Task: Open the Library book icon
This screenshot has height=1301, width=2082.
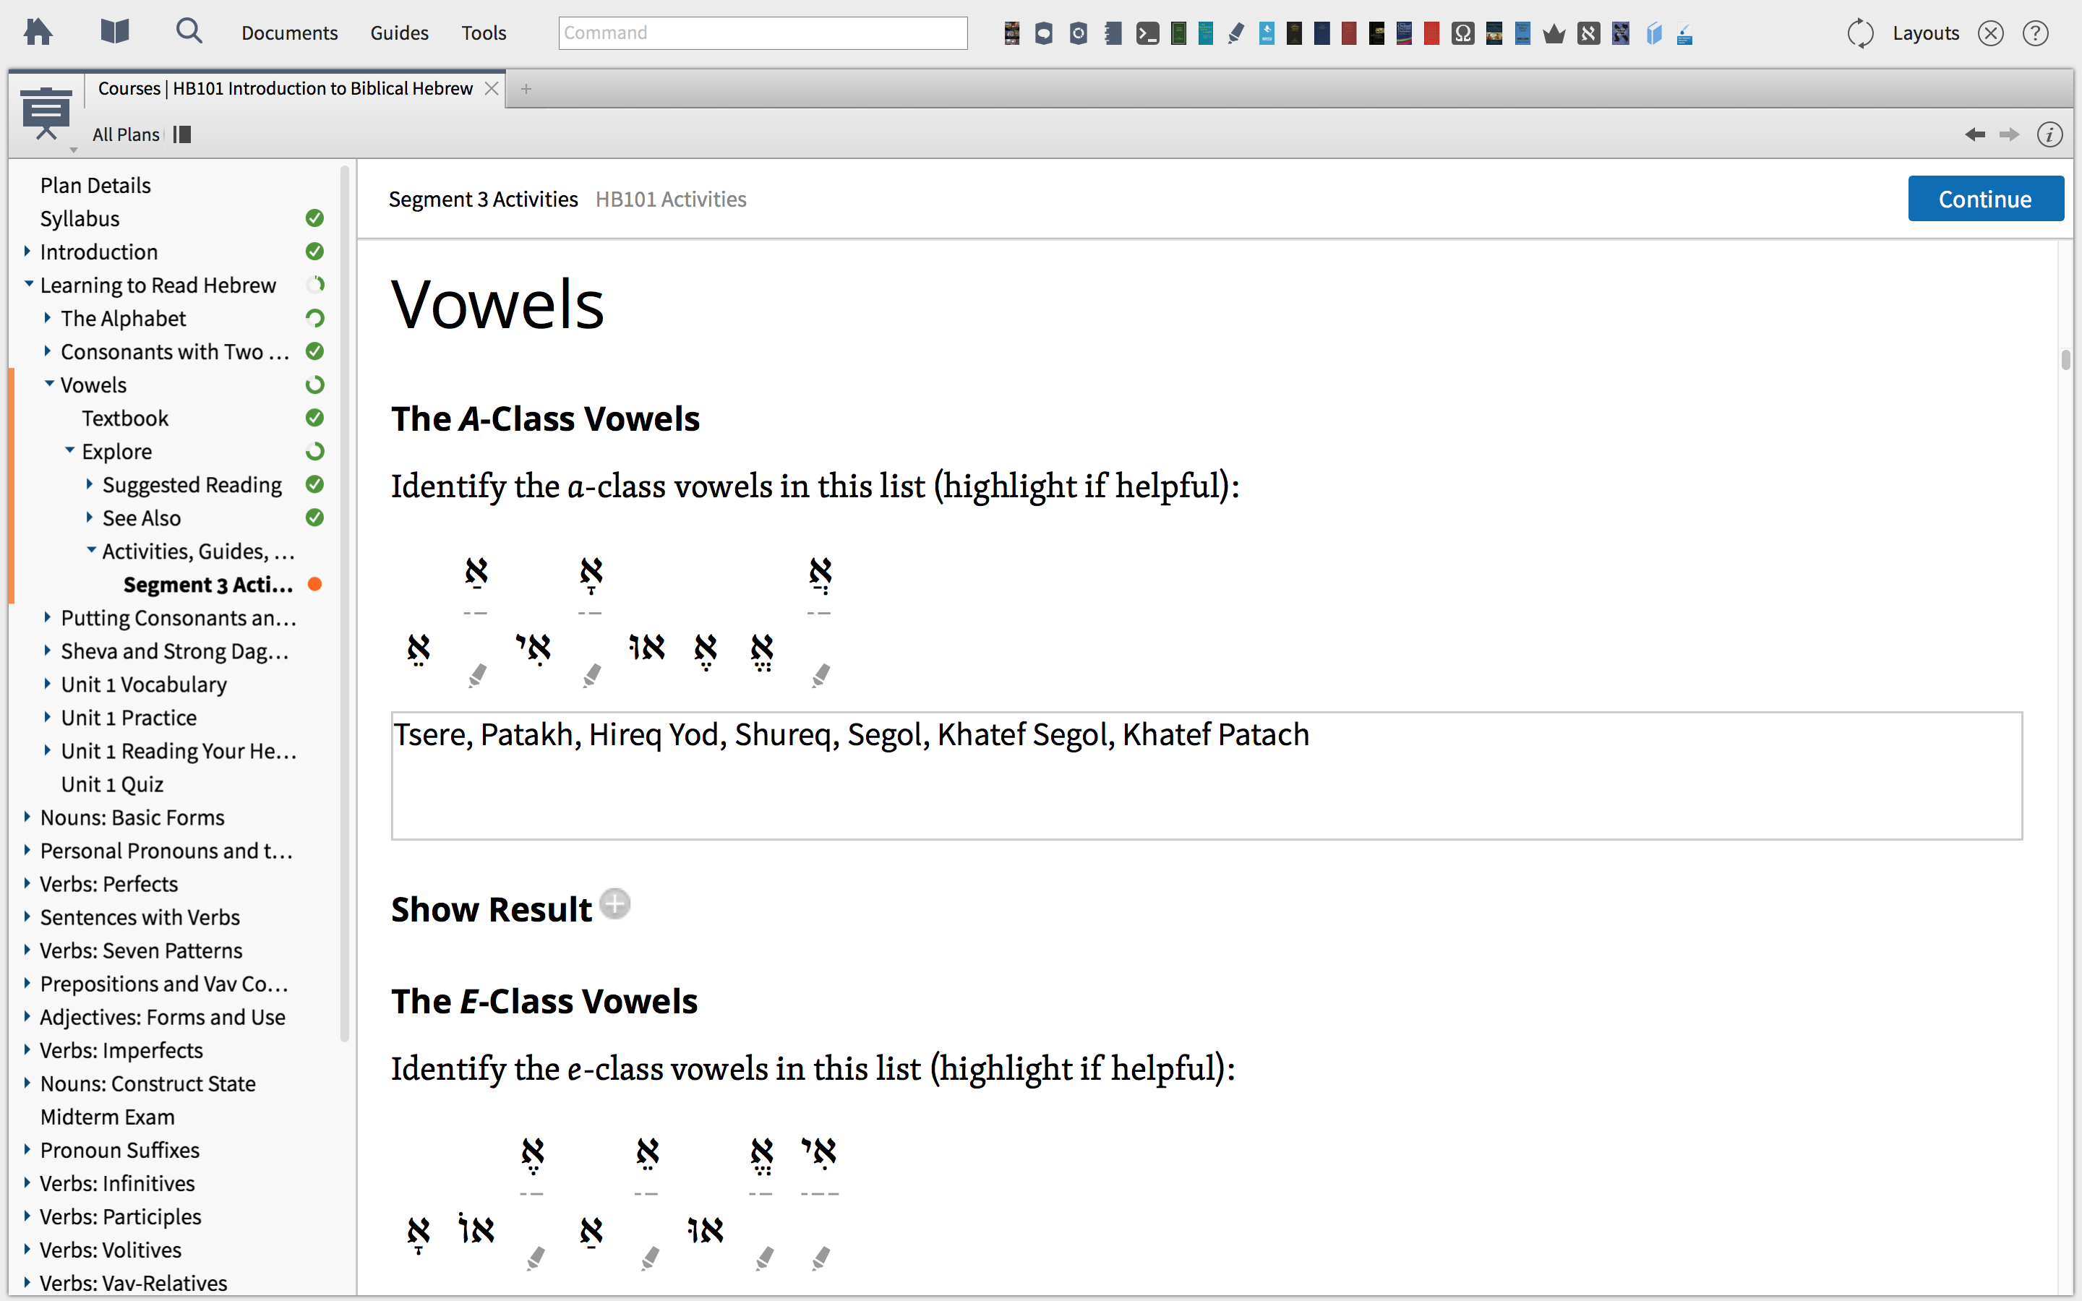Action: pyautogui.click(x=114, y=33)
